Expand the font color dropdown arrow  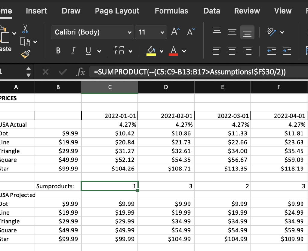[x=184, y=50]
